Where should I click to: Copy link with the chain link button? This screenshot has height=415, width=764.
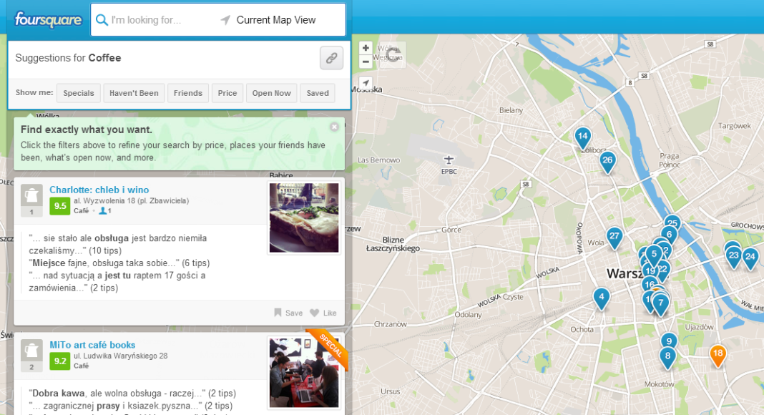point(331,58)
